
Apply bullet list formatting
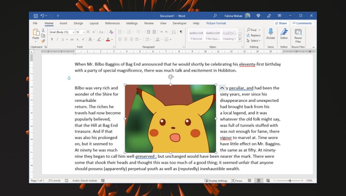(120, 32)
